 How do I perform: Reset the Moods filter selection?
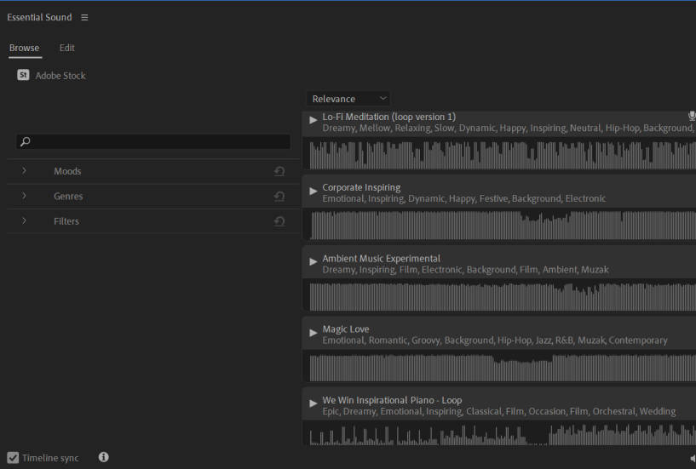click(x=279, y=171)
